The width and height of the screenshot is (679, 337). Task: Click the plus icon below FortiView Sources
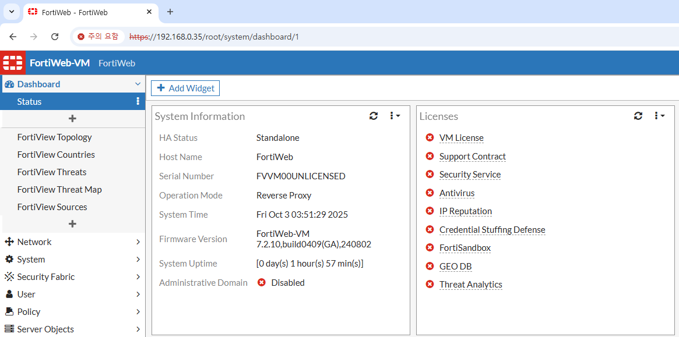click(73, 224)
